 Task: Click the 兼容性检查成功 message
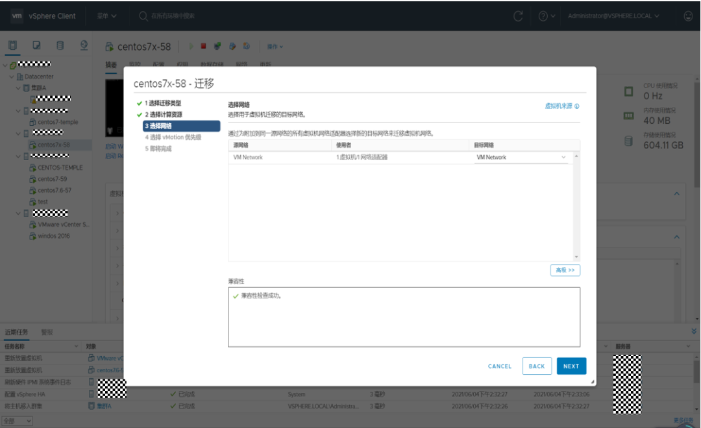coord(261,296)
